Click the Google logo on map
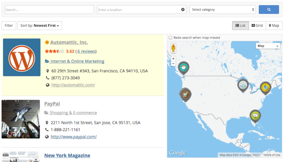Image resolution: width=285 pixels, height=162 pixels. coord(178,153)
